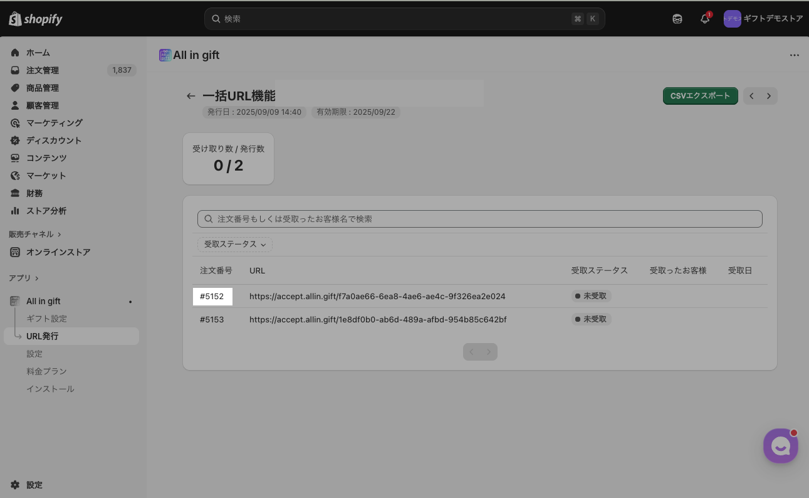This screenshot has width=809, height=498.
Task: Open ギフト設定 under All in gift
Action: [x=46, y=319]
